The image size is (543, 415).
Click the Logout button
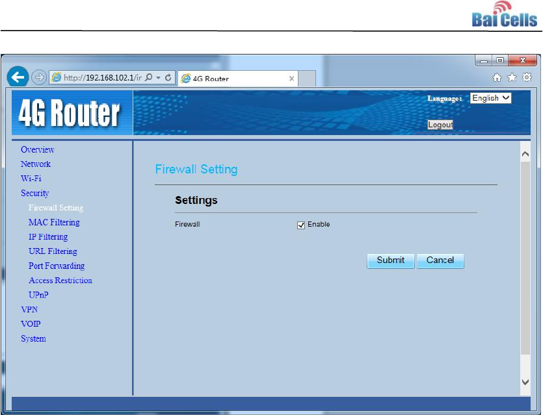(x=440, y=125)
